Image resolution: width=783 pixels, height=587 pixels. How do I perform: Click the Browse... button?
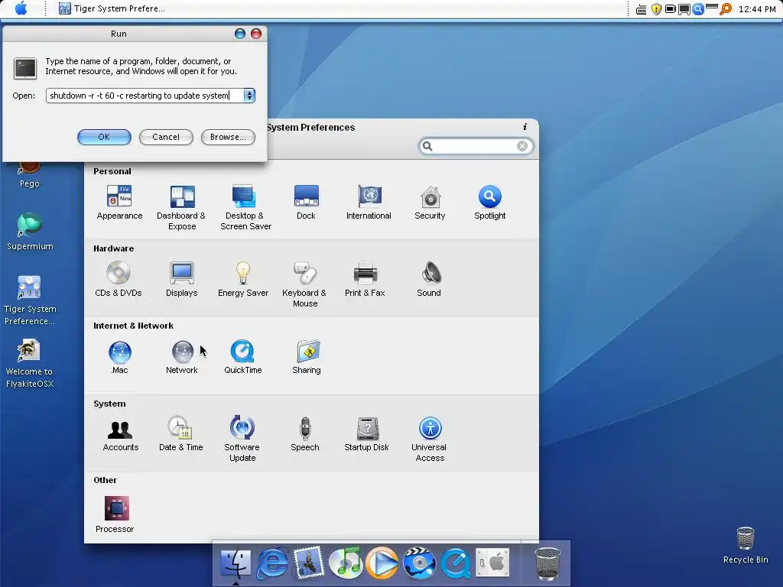[x=228, y=137]
